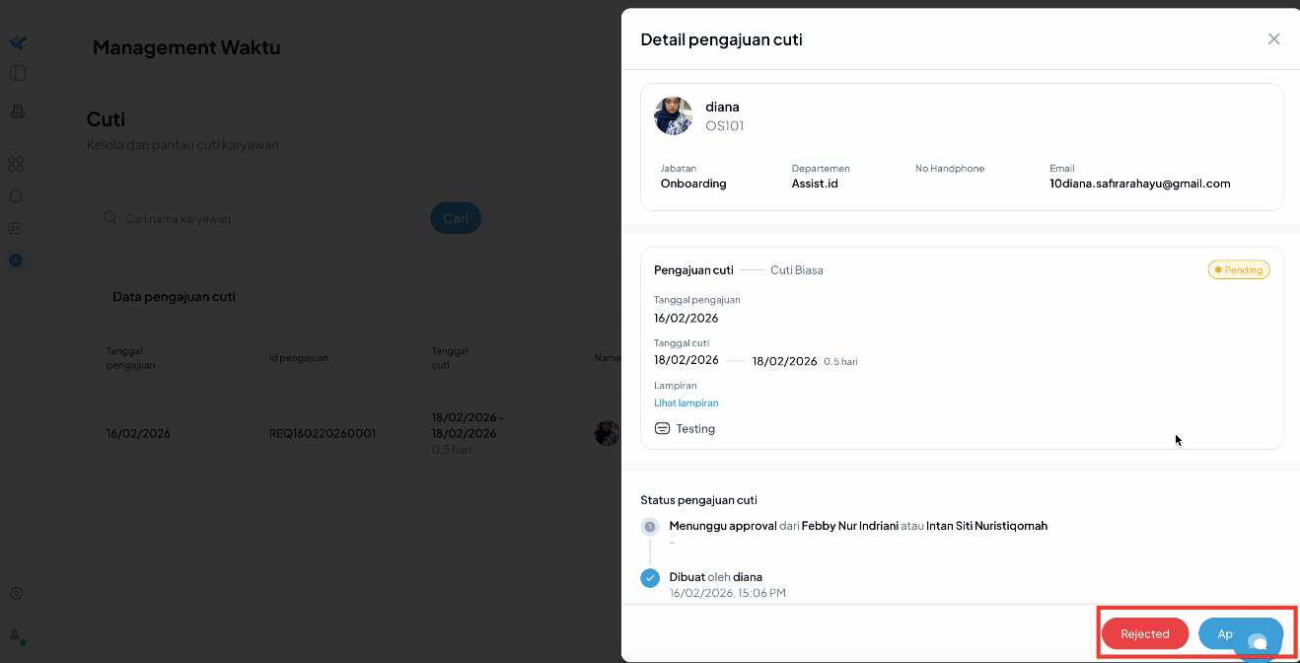Click diana's profile photo in detail panel

click(674, 116)
